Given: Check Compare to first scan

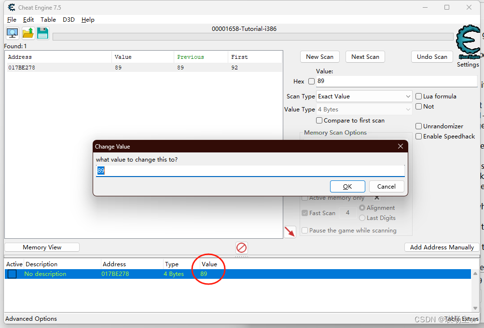Looking at the screenshot, I should [319, 120].
